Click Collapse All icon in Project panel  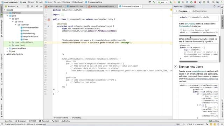[32, 6]
